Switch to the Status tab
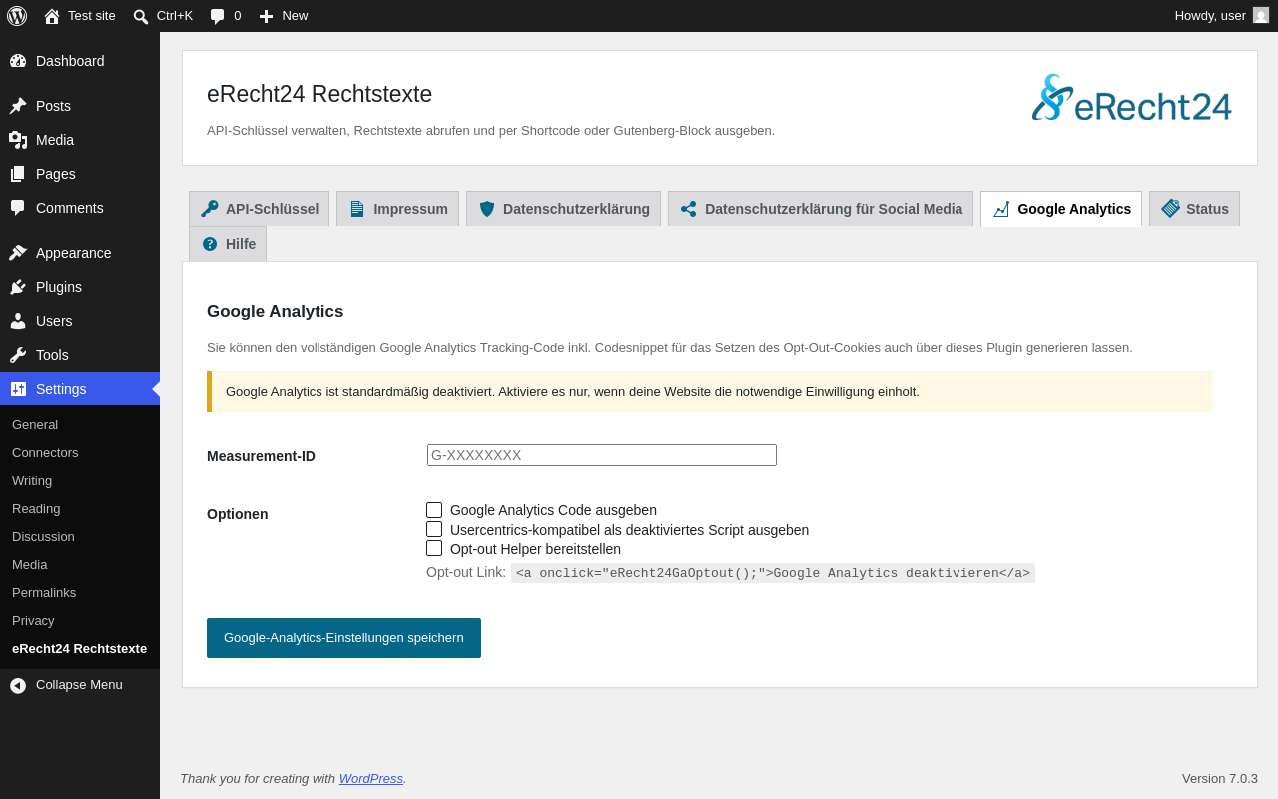Image resolution: width=1278 pixels, height=799 pixels. pos(1194,209)
